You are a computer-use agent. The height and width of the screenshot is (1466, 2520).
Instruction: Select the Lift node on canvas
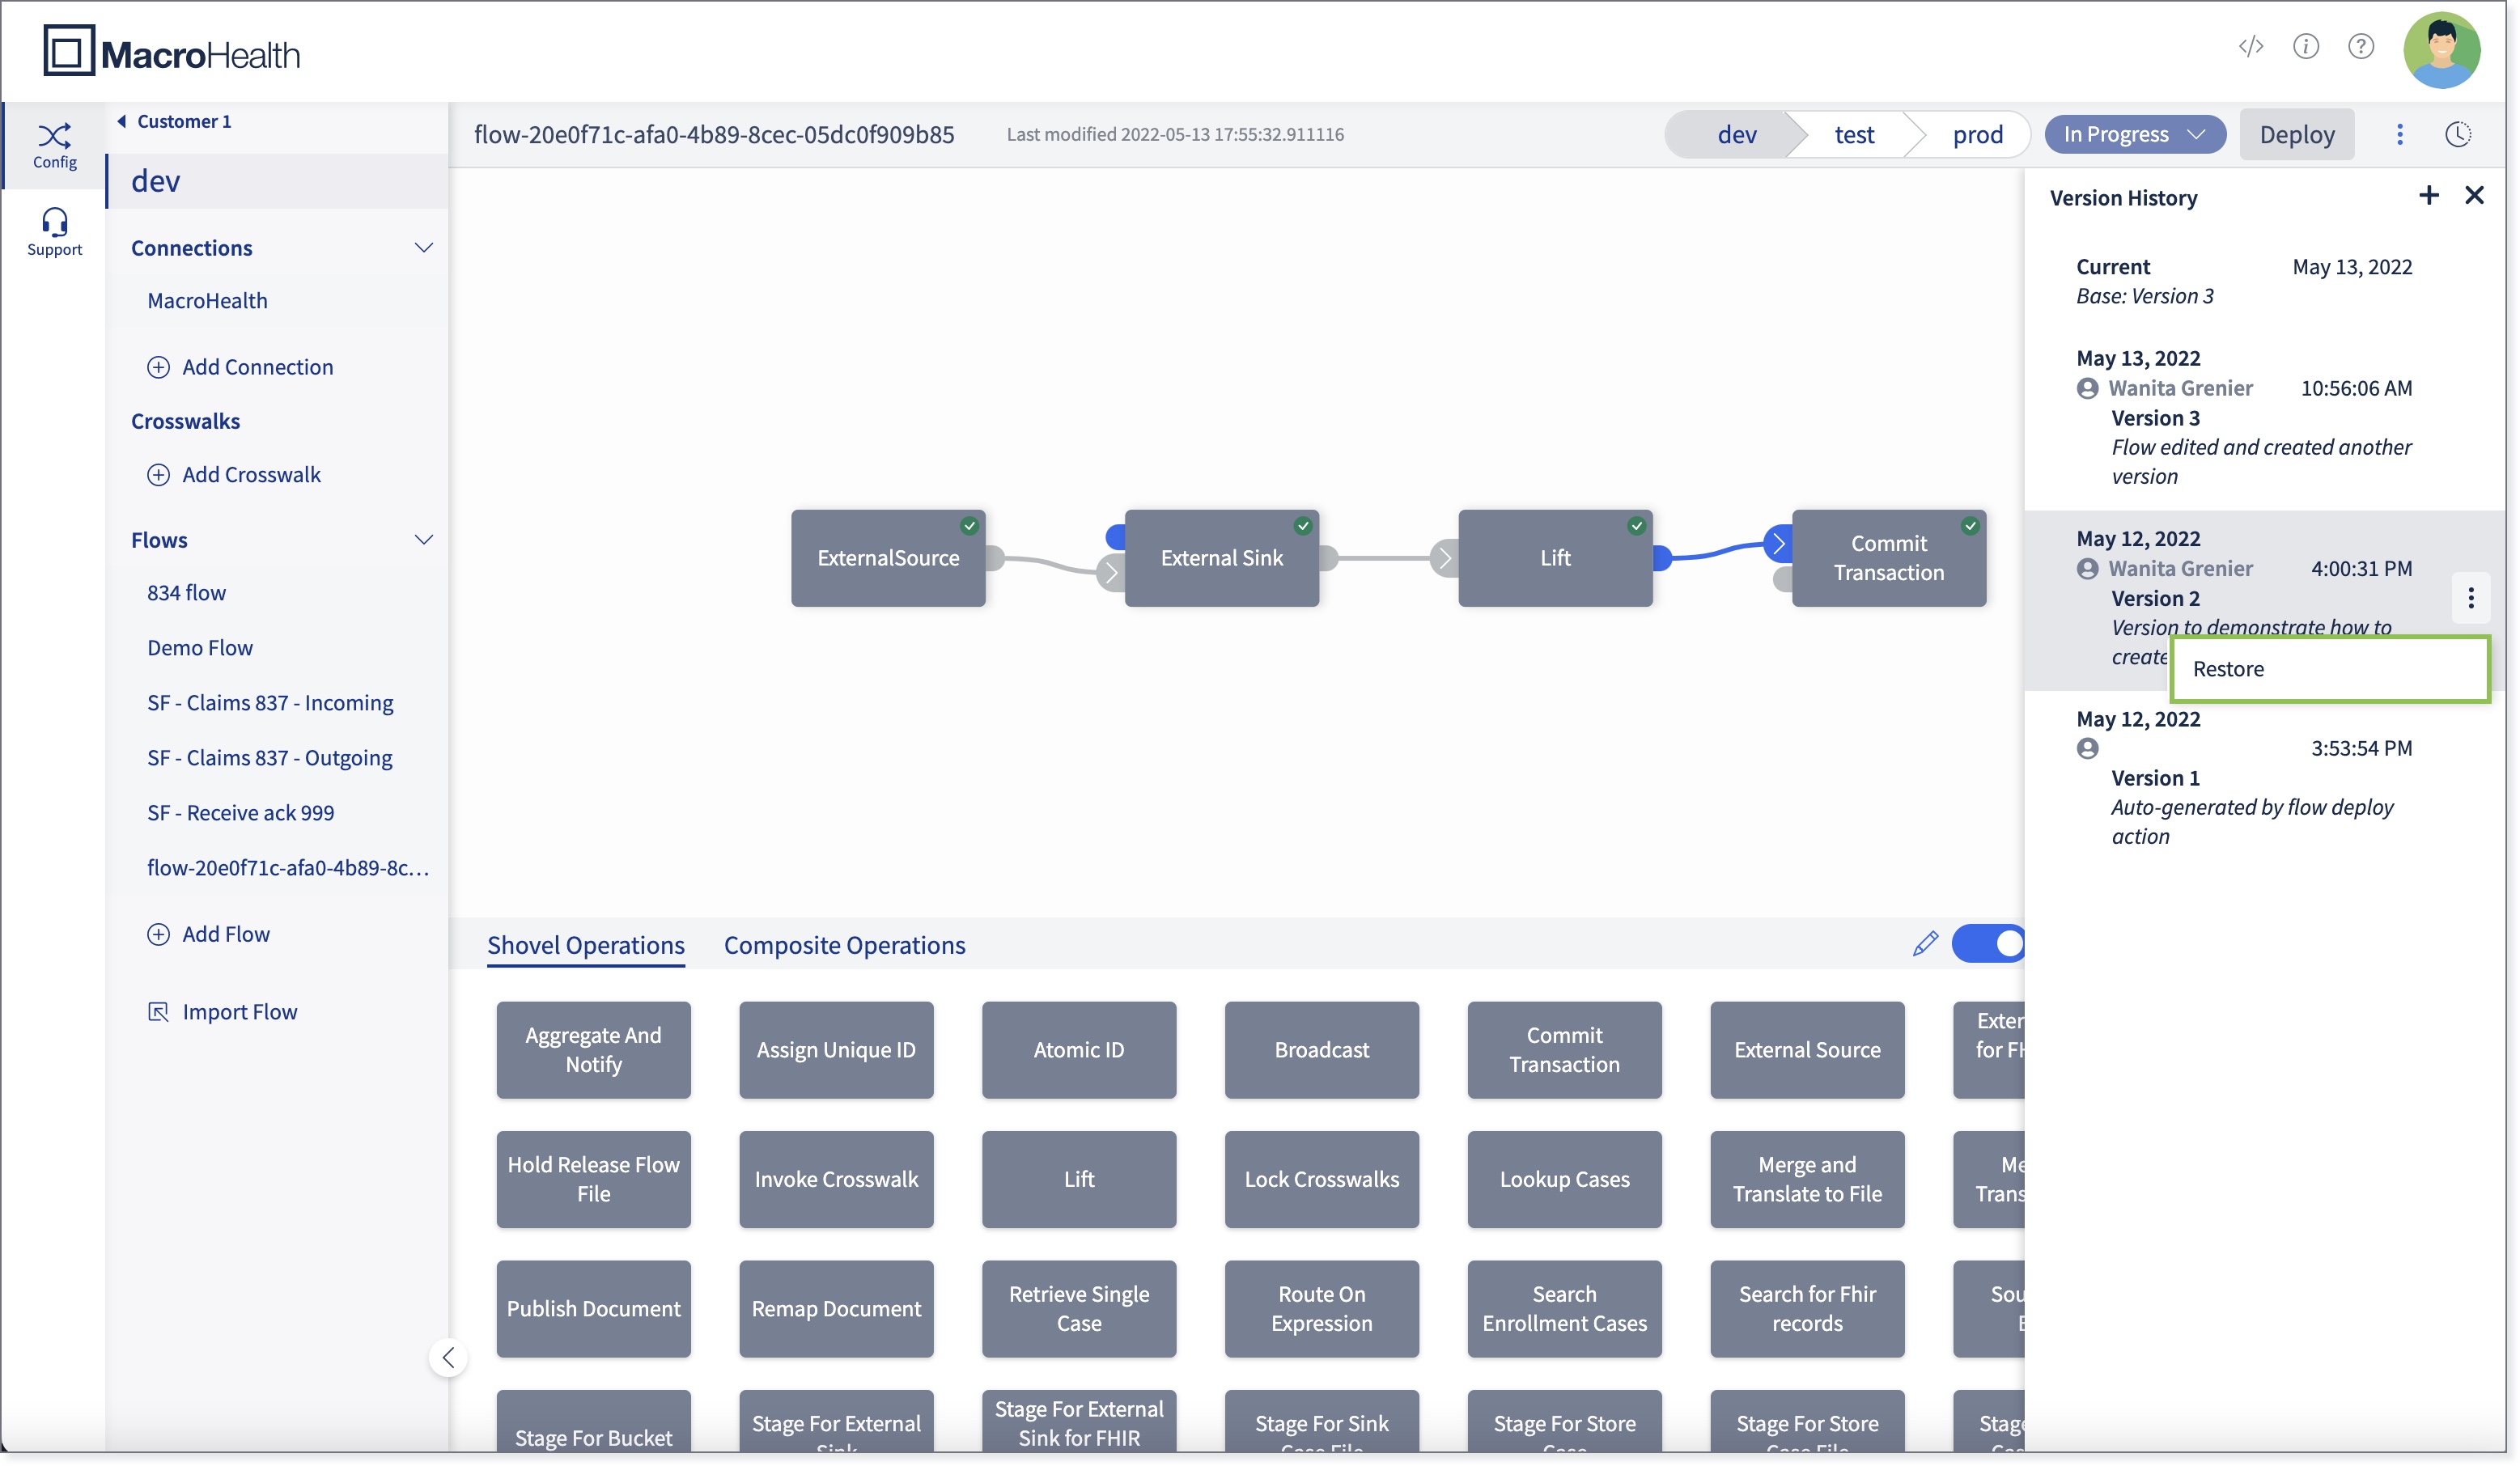tap(1555, 558)
